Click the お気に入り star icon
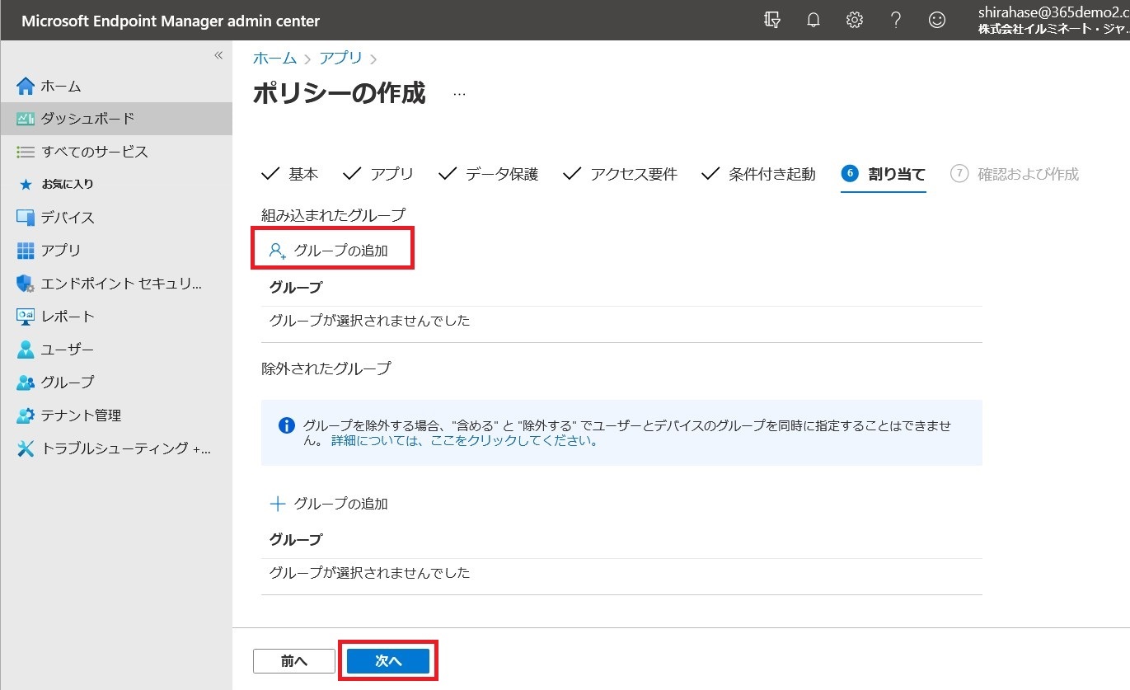Image resolution: width=1130 pixels, height=690 pixels. point(26,184)
